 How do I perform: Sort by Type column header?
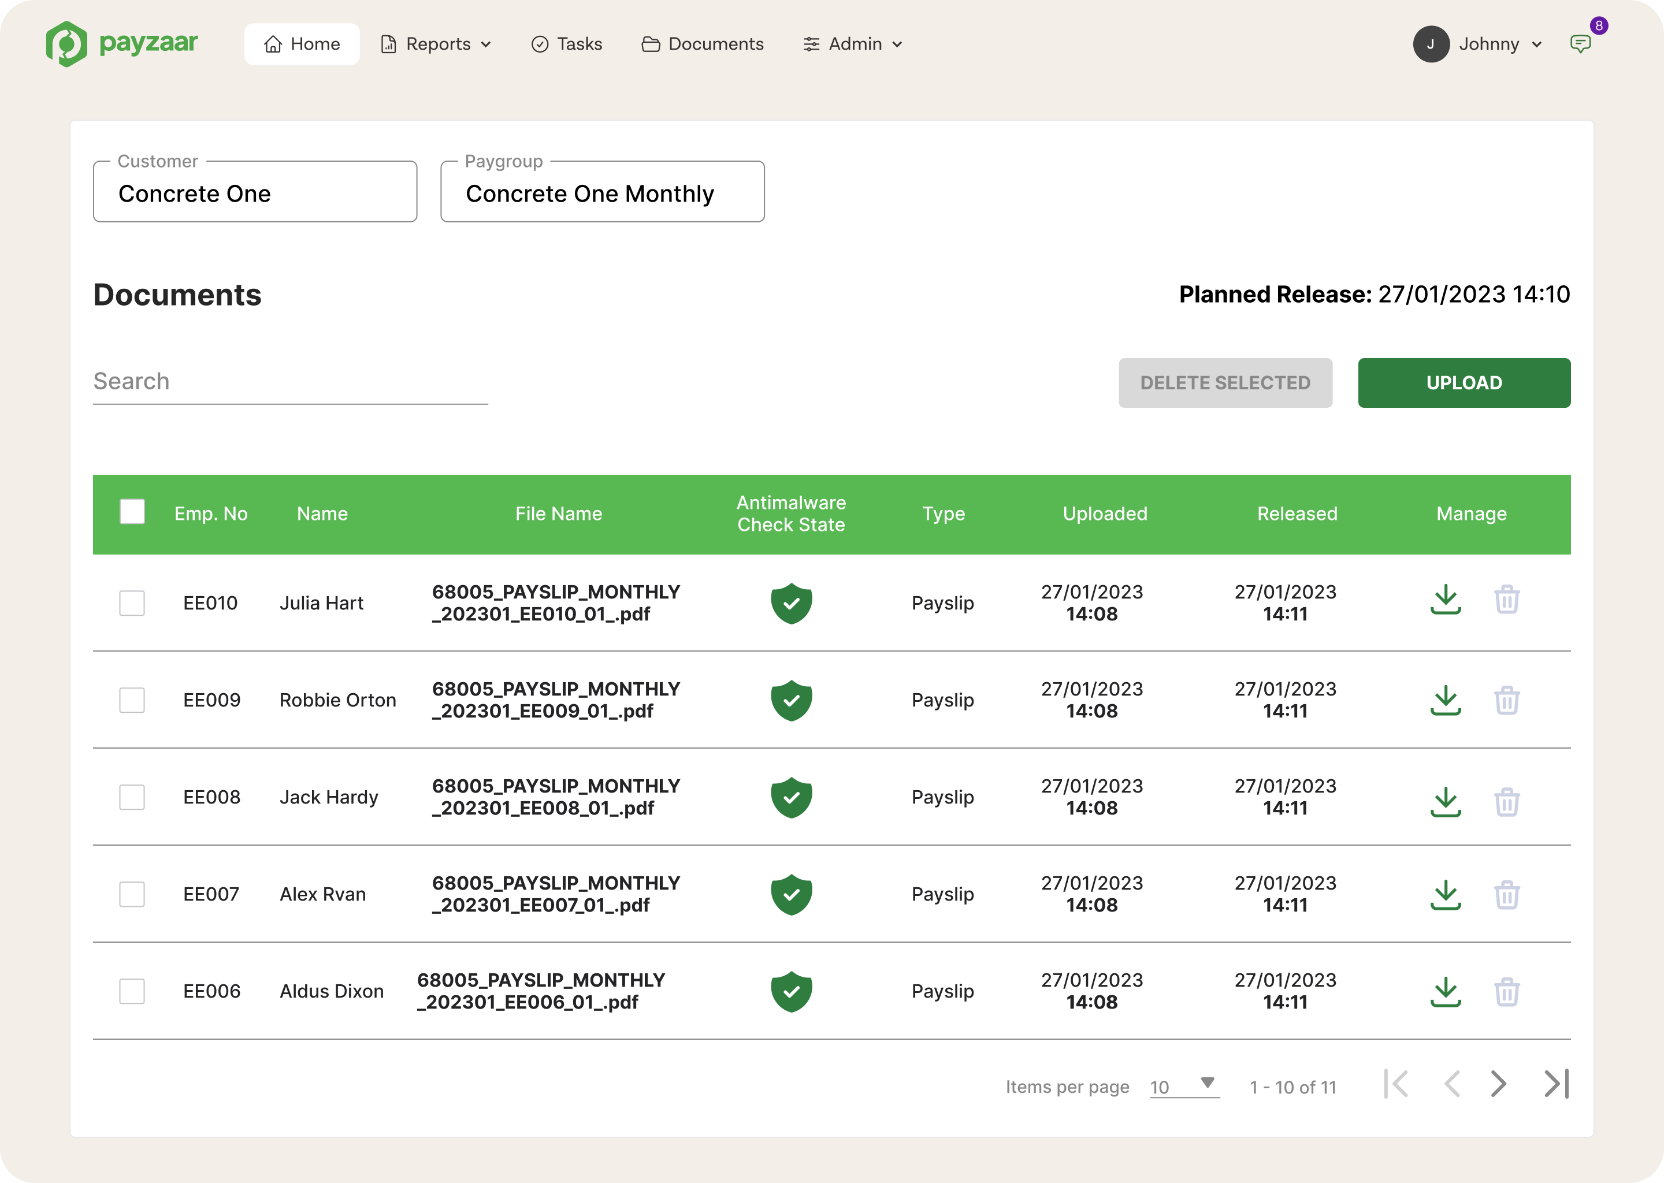(x=944, y=514)
